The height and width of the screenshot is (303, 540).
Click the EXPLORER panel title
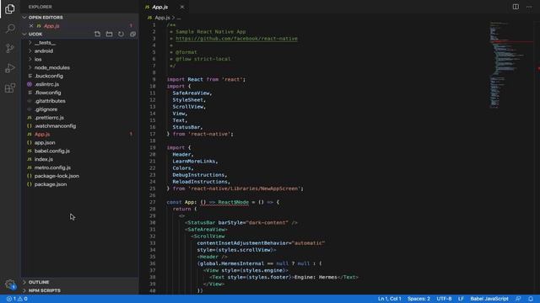tap(40, 7)
